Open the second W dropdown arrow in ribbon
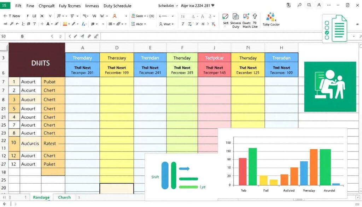Screen dimensions: 362x207 click(107, 16)
